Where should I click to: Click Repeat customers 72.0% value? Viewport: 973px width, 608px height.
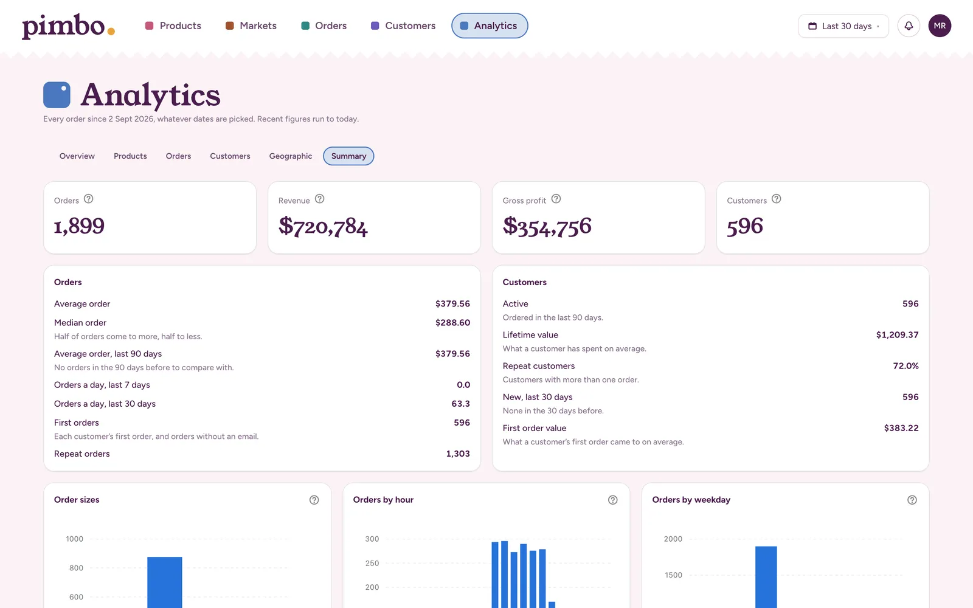(905, 366)
